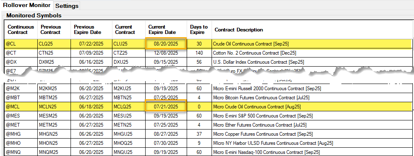Click previous contract MHON25
The image size is (414, 156).
coord(54,143)
